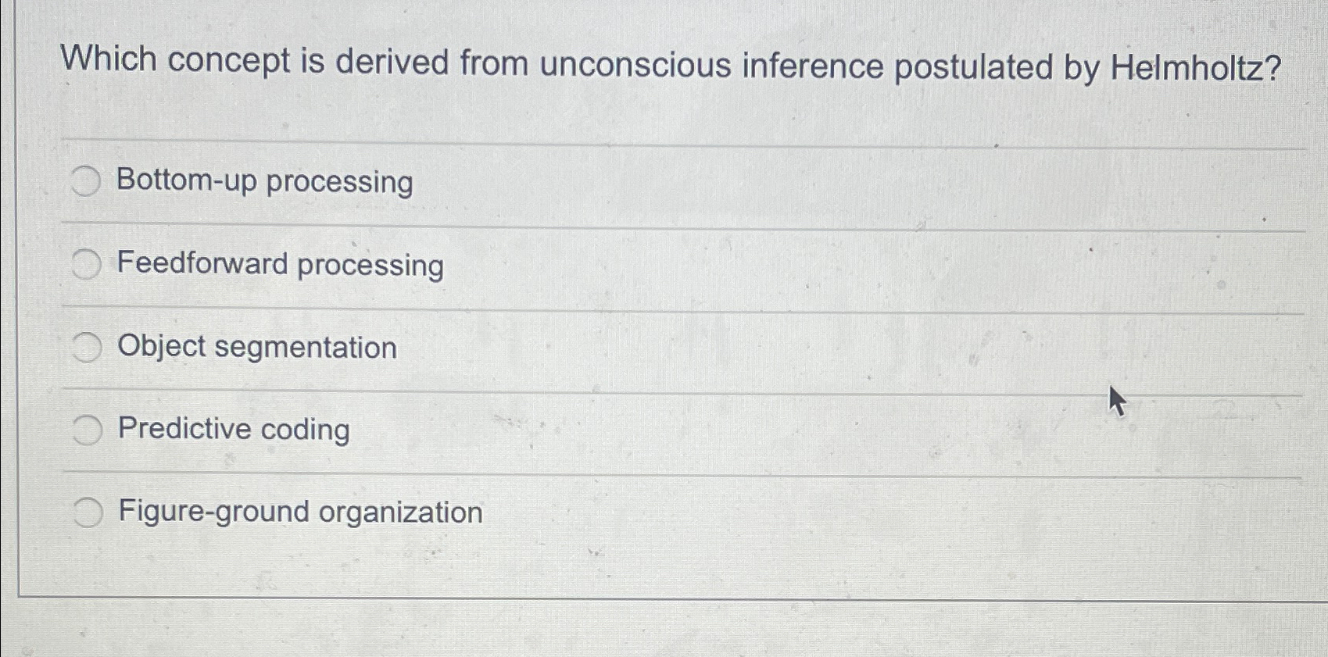Select the Figure-ground organization radio button
Viewport: 1328px width, 657px height.
tap(88, 512)
